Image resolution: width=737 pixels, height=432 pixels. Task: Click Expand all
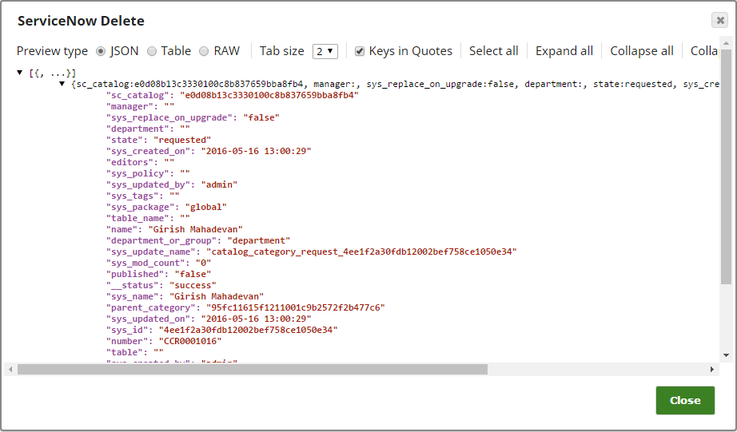(x=564, y=51)
